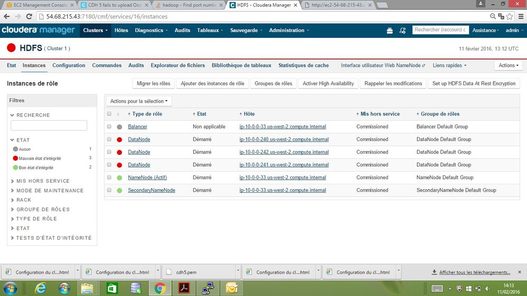Click the translate icon in address bar
Viewport: 527px width, 296px height.
tap(501, 16)
